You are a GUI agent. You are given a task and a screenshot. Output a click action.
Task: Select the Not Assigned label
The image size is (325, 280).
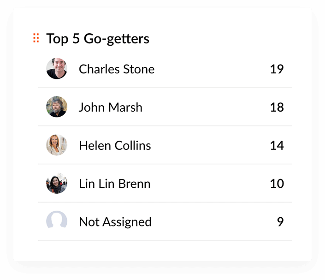115,222
